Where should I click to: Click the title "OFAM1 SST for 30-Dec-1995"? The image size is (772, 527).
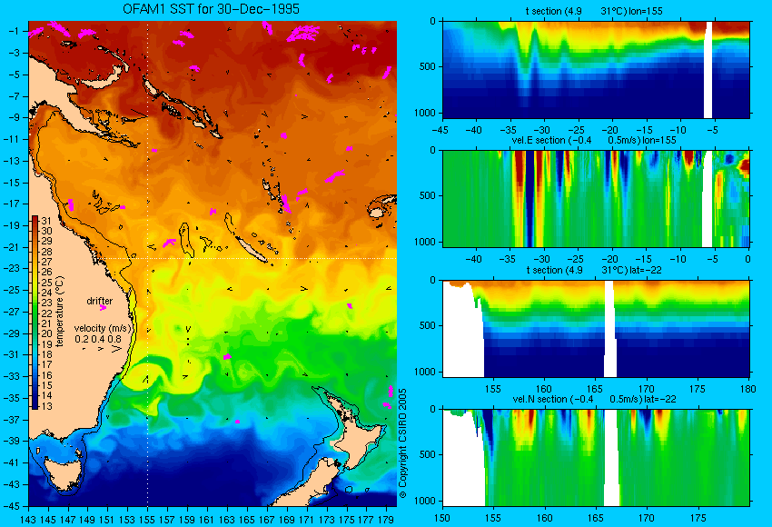[x=211, y=9]
